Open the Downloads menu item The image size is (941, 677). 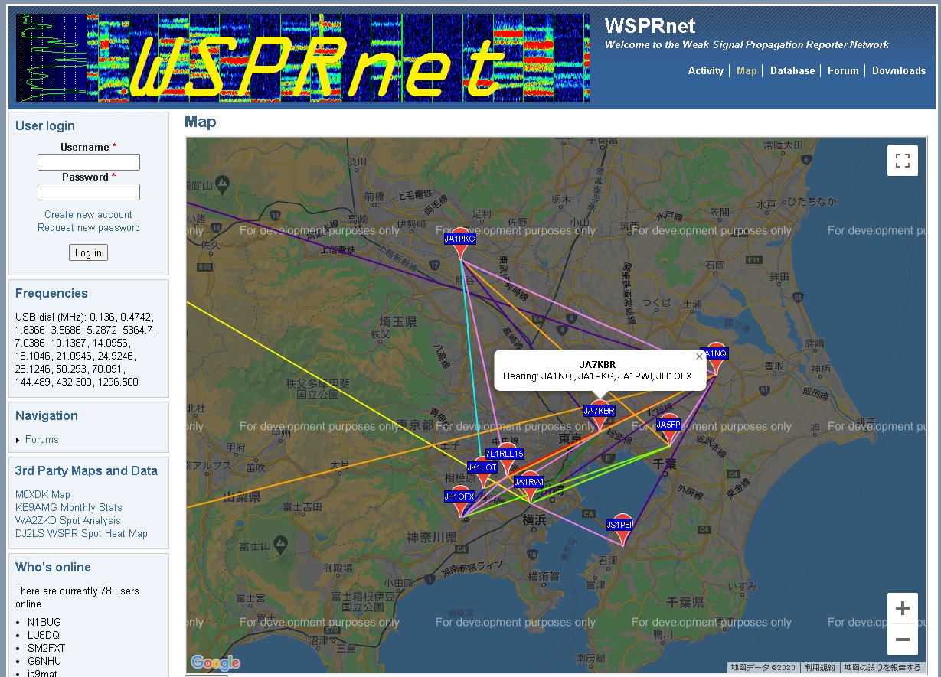pos(899,70)
